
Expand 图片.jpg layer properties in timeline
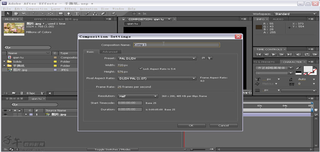click(26, 114)
